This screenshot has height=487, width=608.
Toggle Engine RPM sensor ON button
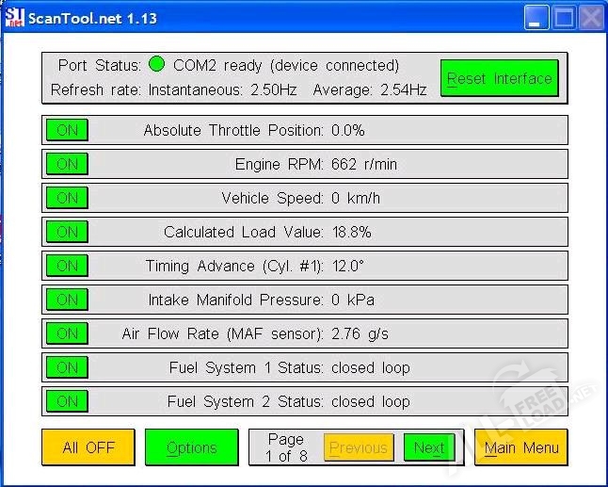pos(67,164)
